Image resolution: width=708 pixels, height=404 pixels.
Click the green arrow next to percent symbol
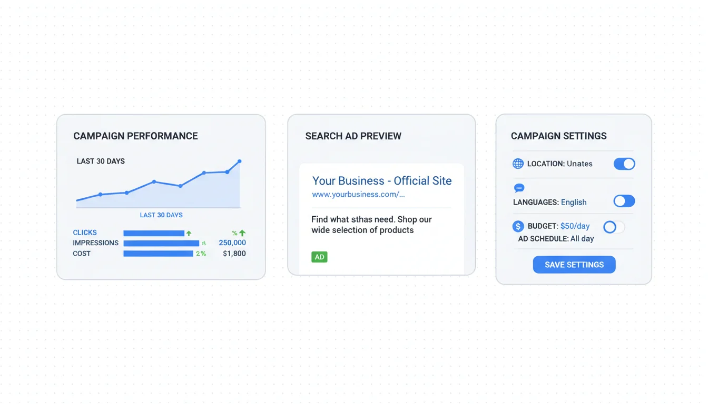(x=242, y=233)
